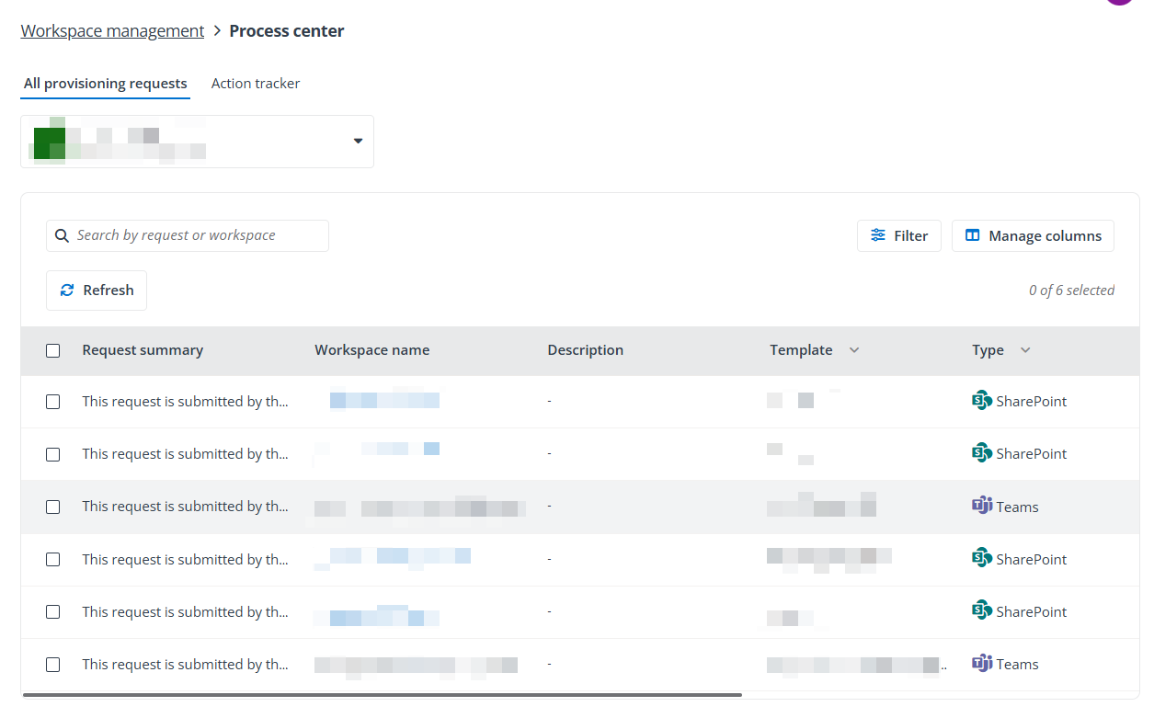Click the SharePoint icon in the first row

pyautogui.click(x=982, y=400)
